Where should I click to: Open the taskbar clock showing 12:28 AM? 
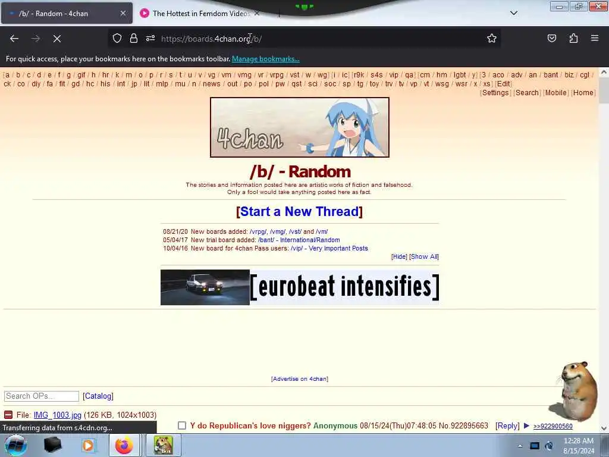pos(578,446)
